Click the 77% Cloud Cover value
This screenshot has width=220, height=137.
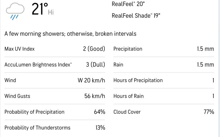tap(209, 112)
